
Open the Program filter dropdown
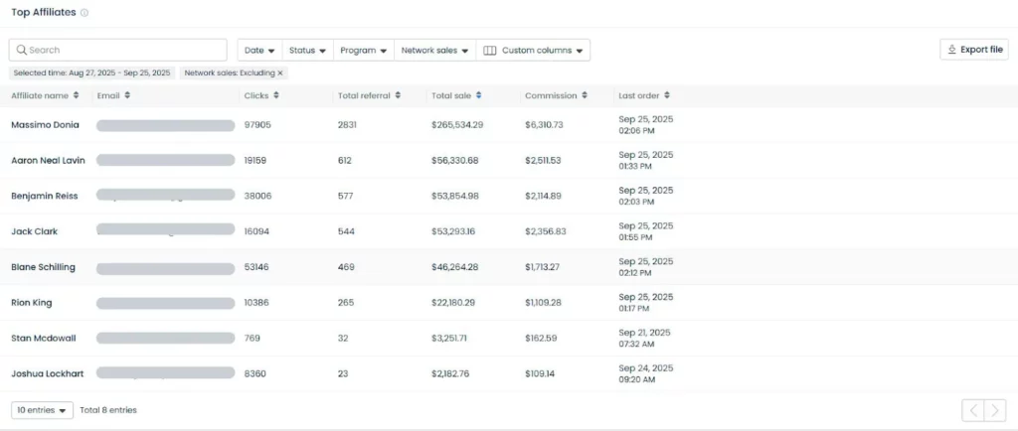[363, 50]
